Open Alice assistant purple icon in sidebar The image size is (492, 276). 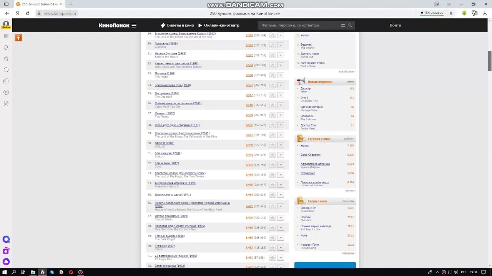tap(6, 262)
